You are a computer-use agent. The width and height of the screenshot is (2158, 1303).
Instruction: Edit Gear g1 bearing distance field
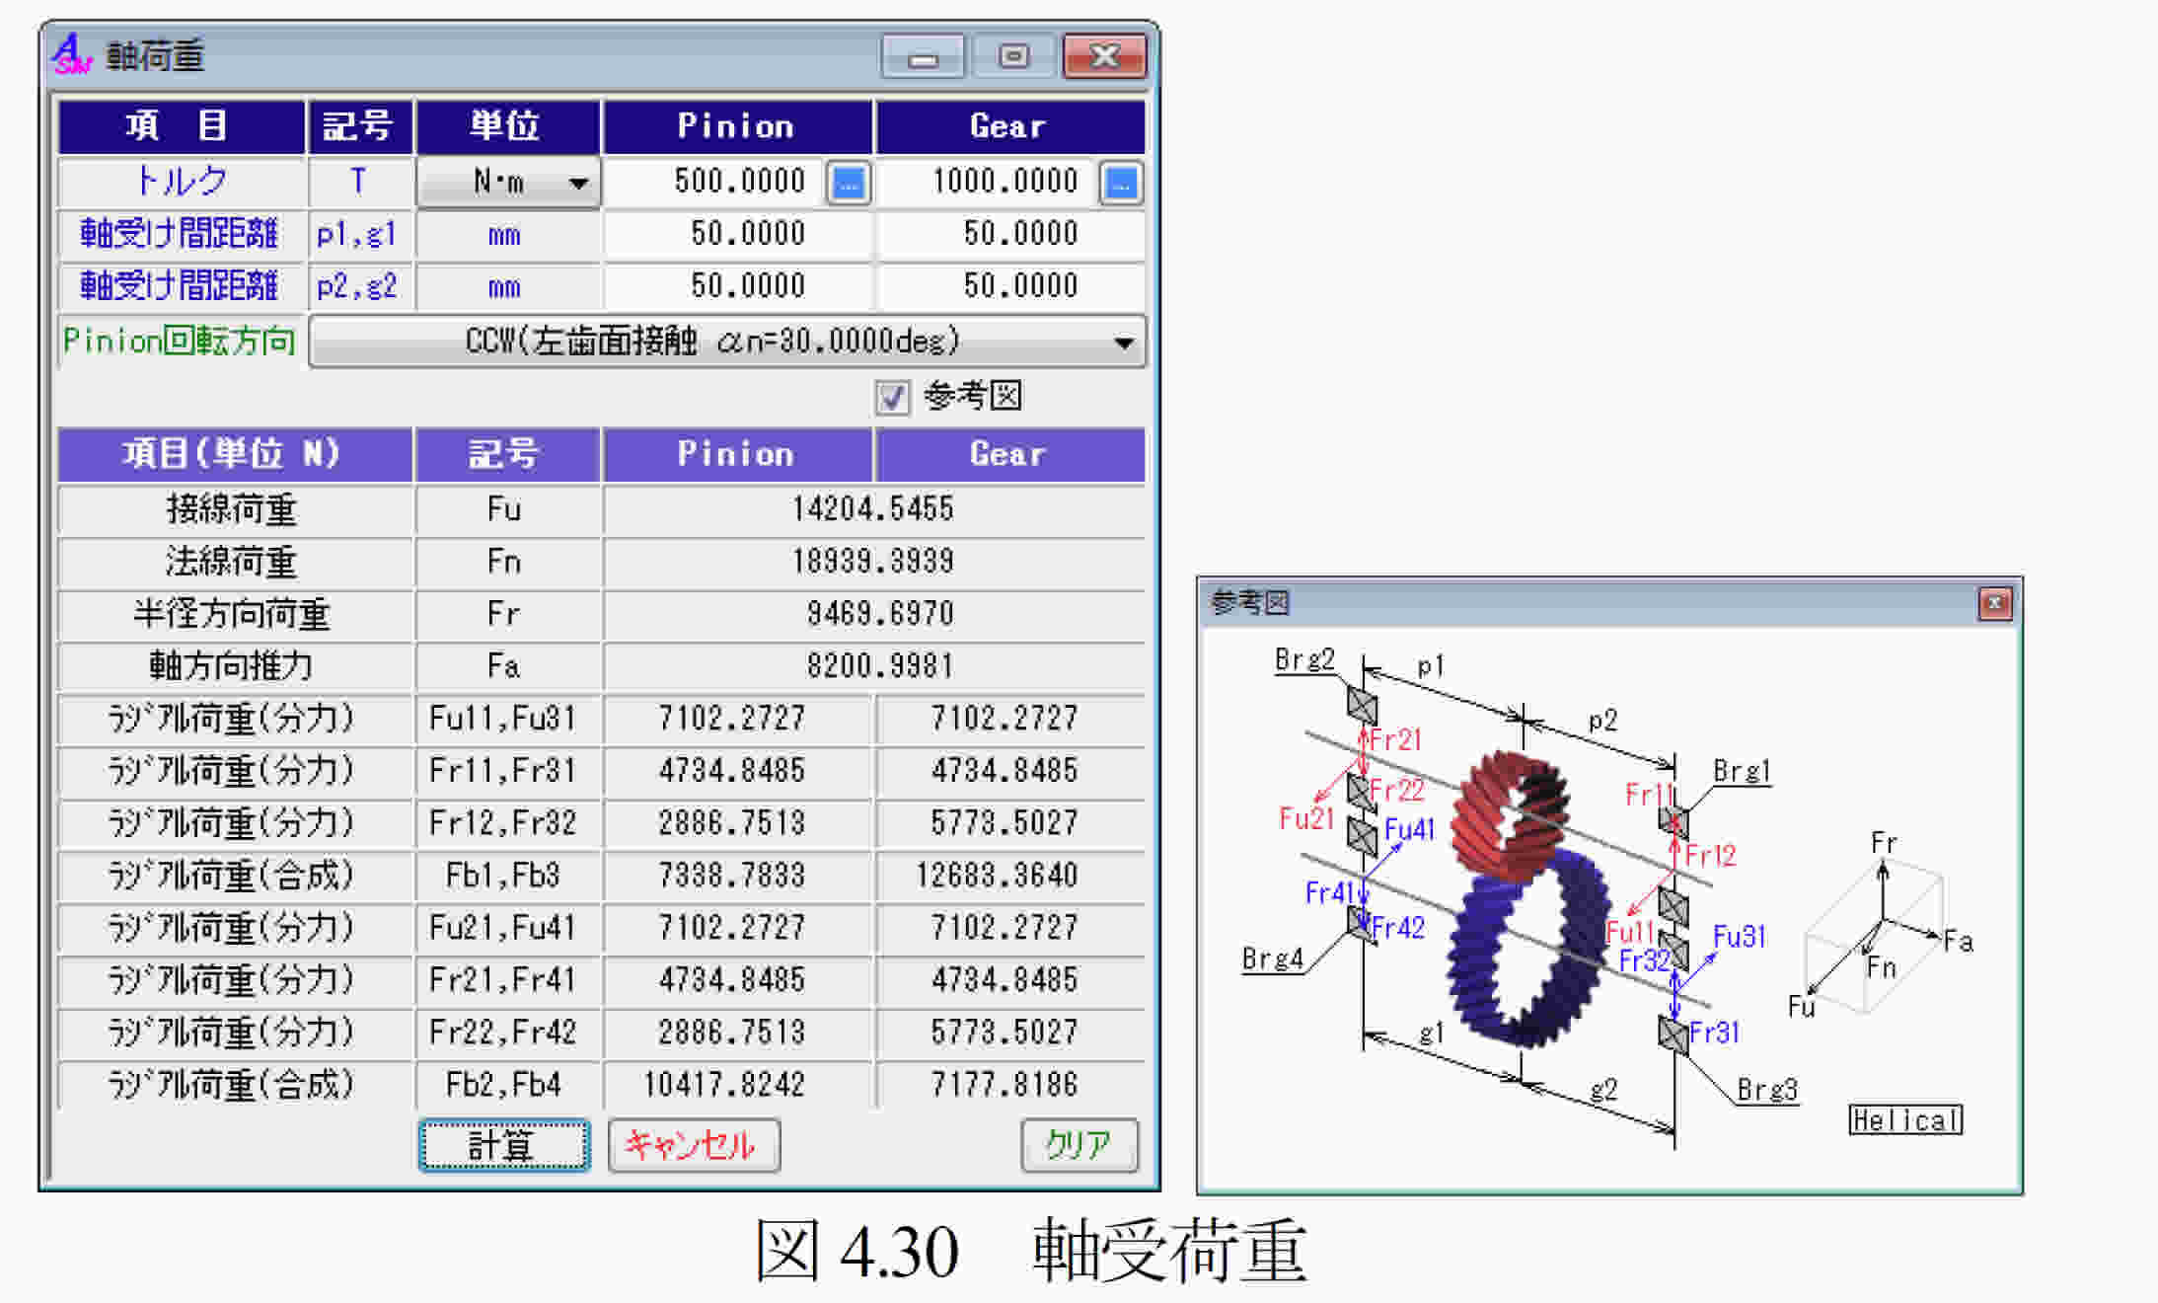coord(1010,234)
